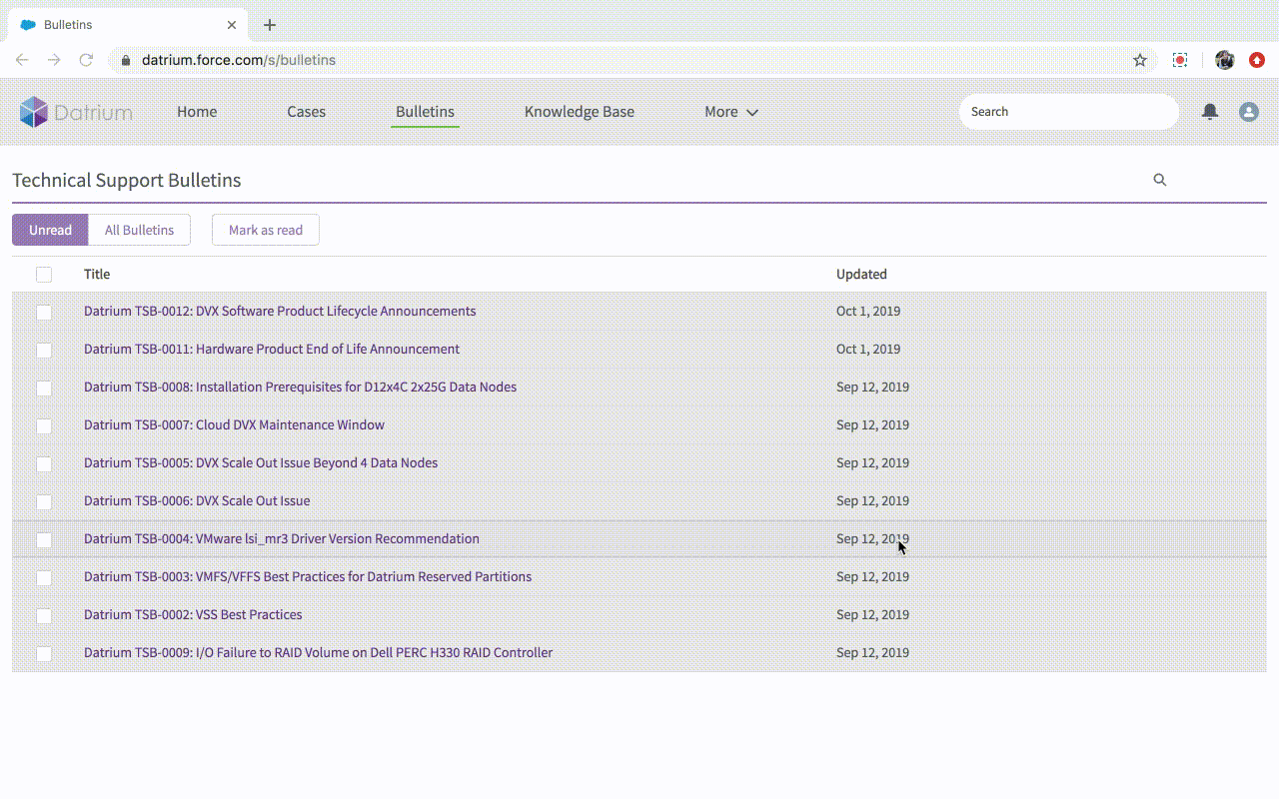Check the box for TSB-0011 row
The width and height of the screenshot is (1279, 799).
pos(44,351)
